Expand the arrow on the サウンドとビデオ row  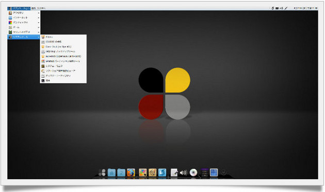[x=39, y=32]
